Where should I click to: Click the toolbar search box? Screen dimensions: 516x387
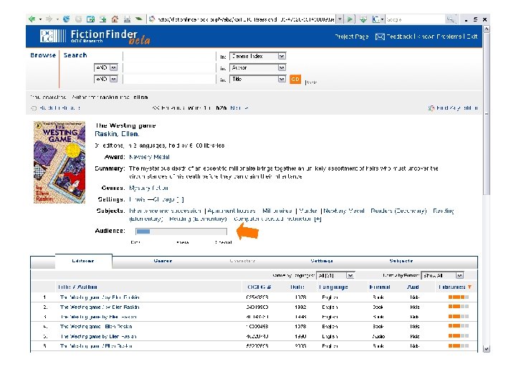click(x=415, y=19)
